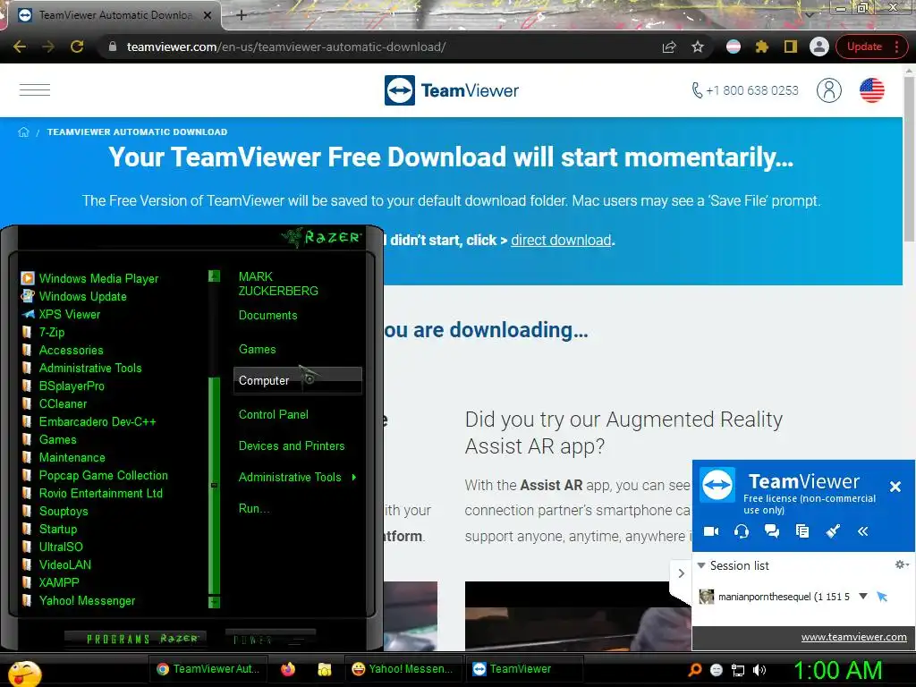Switch to TeamViewer taskbar window
The image size is (916, 687).
523,669
